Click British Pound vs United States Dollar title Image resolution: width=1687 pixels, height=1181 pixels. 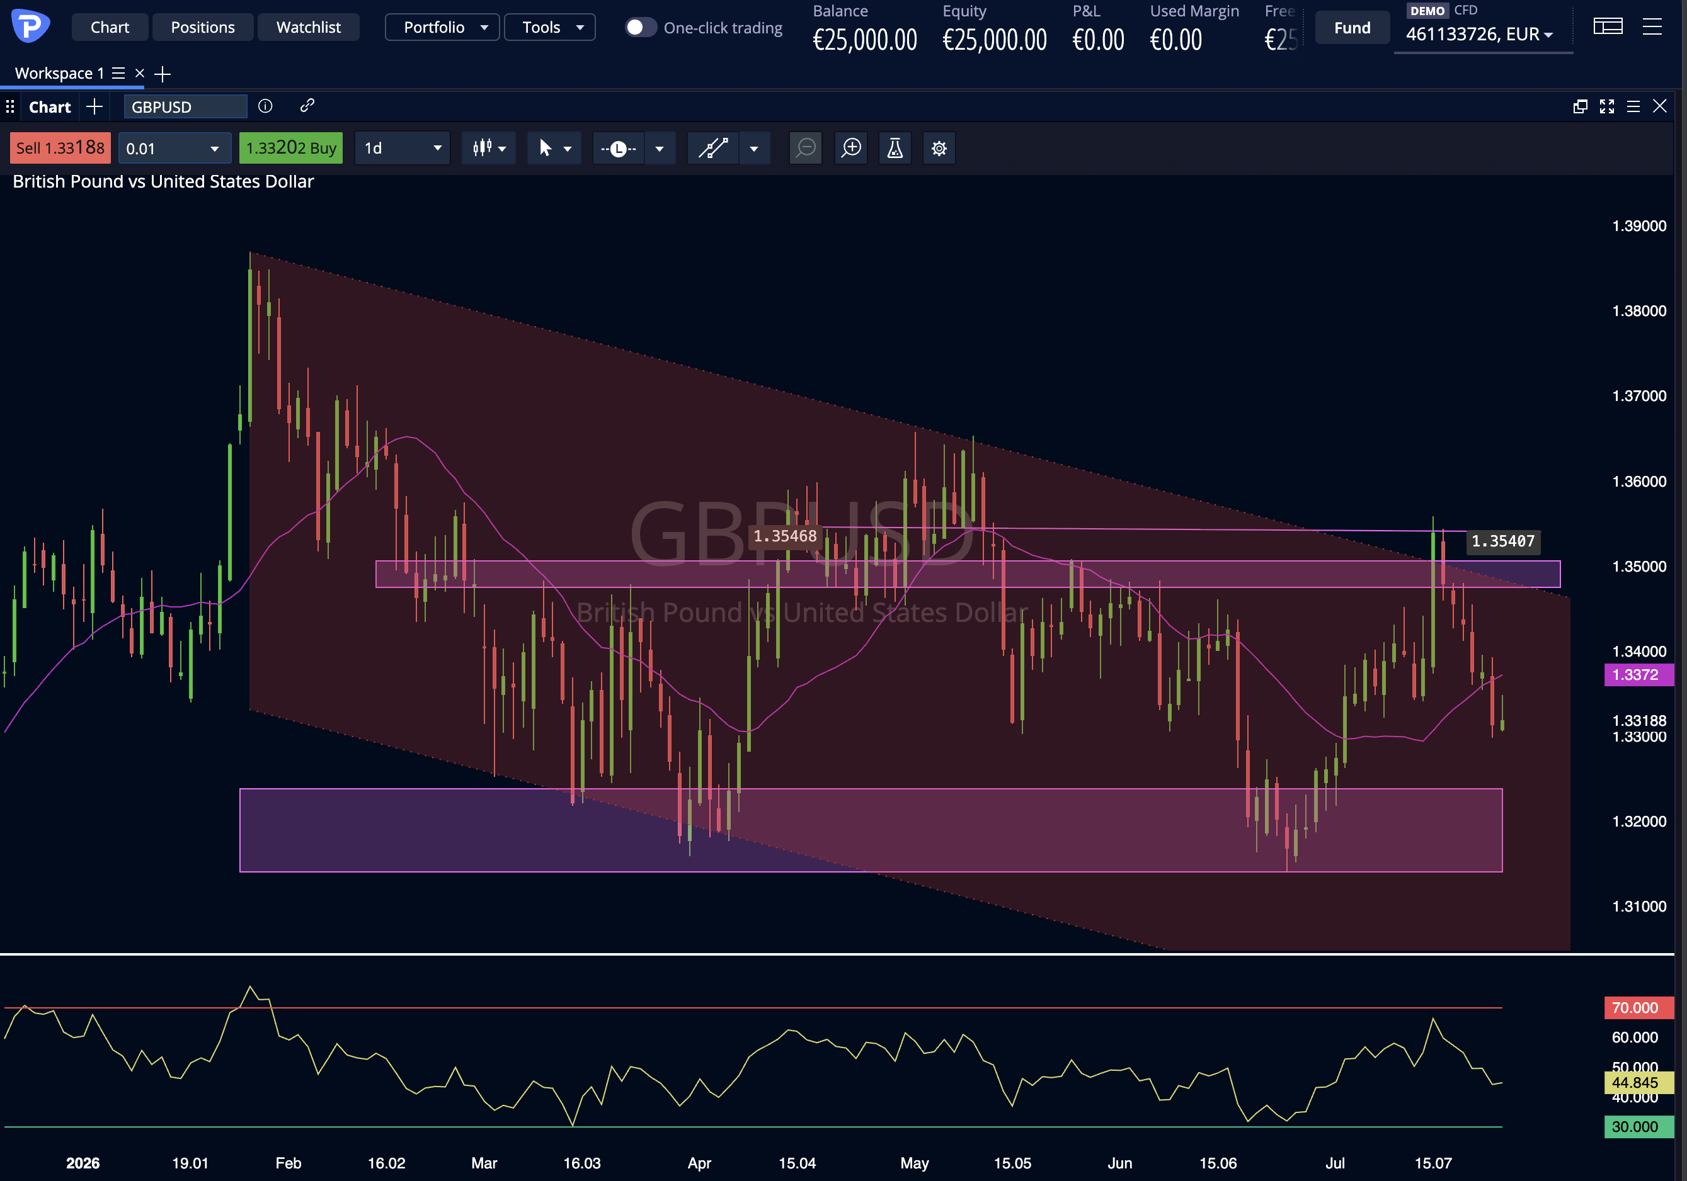[x=163, y=181]
